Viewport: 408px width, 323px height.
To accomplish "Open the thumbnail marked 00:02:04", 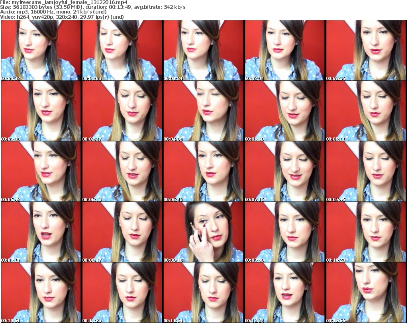I will [x=284, y=51].
